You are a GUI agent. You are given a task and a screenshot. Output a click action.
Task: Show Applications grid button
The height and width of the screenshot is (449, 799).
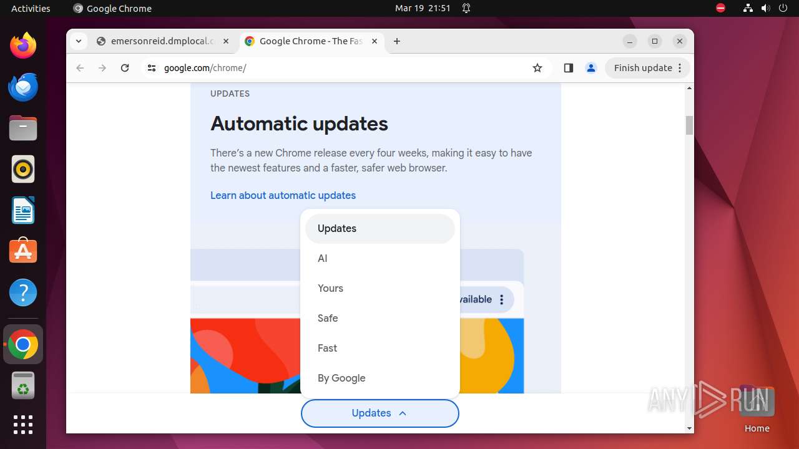tap(23, 425)
